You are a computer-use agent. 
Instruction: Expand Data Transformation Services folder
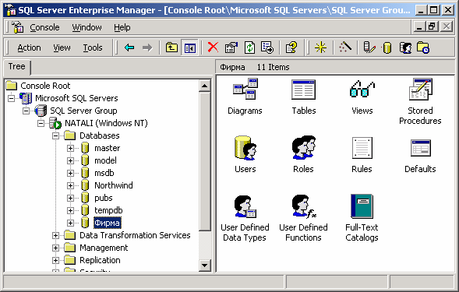coord(55,235)
